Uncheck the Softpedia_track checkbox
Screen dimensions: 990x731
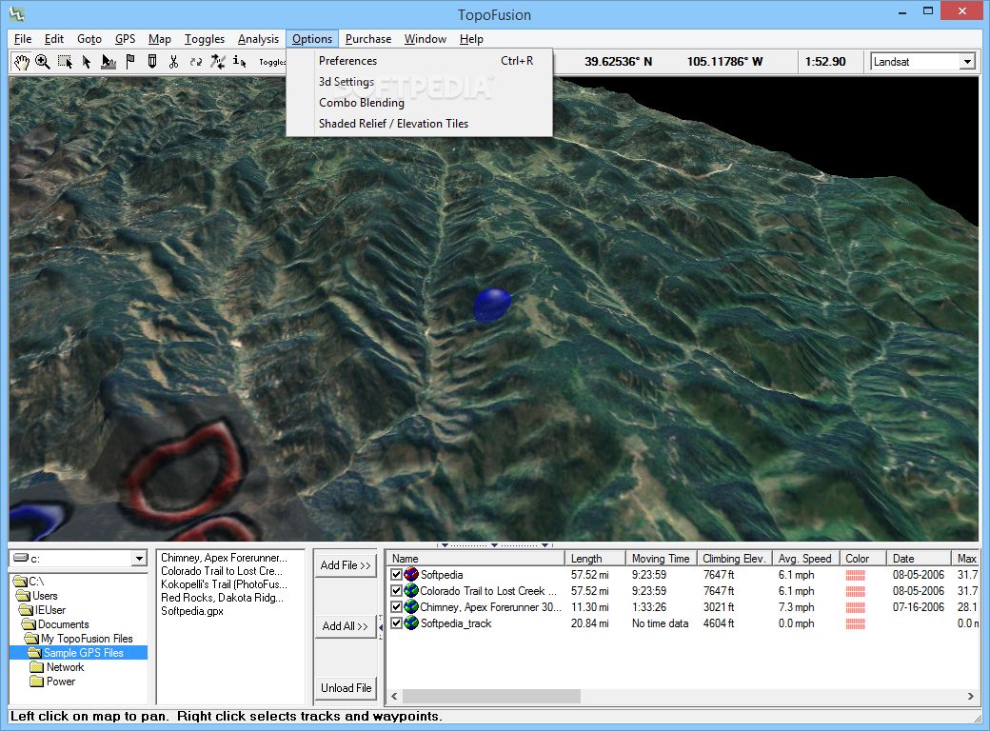coord(397,623)
